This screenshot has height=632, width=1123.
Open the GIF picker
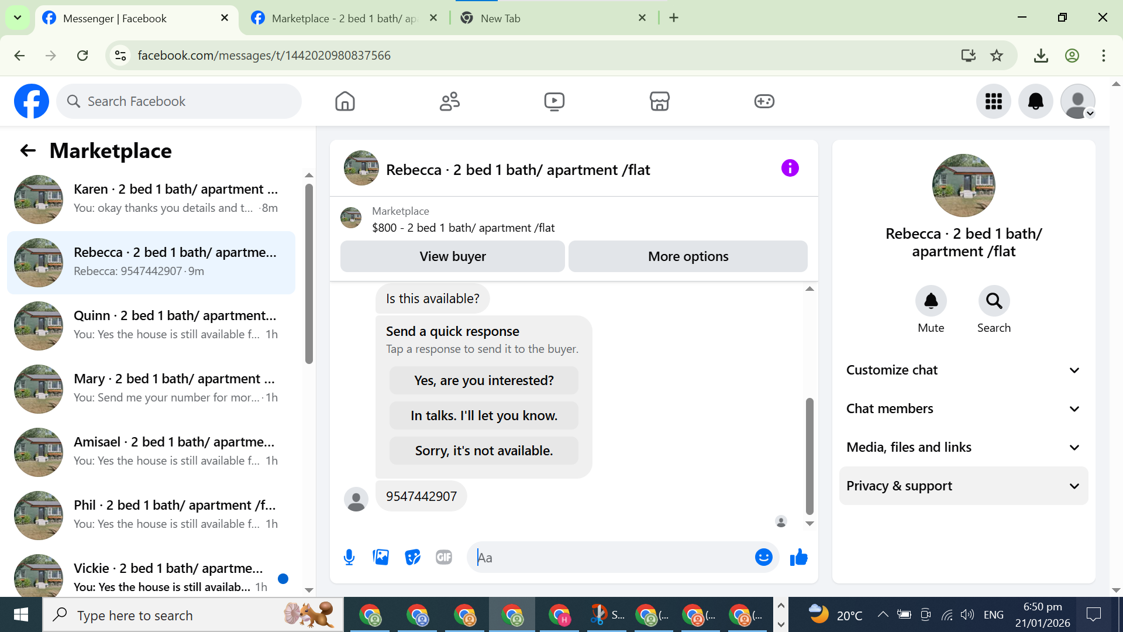coord(444,557)
